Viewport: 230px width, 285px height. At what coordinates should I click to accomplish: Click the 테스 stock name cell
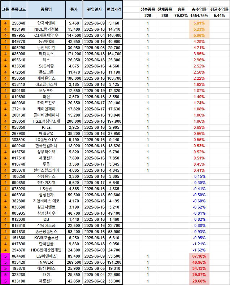(46, 60)
